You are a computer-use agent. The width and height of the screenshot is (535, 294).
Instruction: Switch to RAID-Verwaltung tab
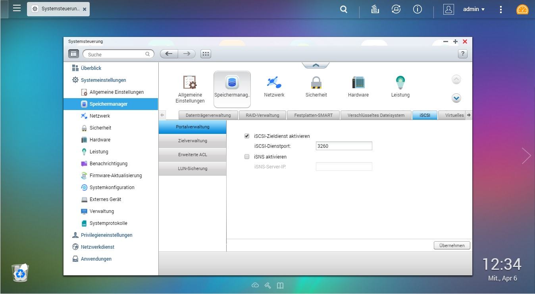[262, 115]
